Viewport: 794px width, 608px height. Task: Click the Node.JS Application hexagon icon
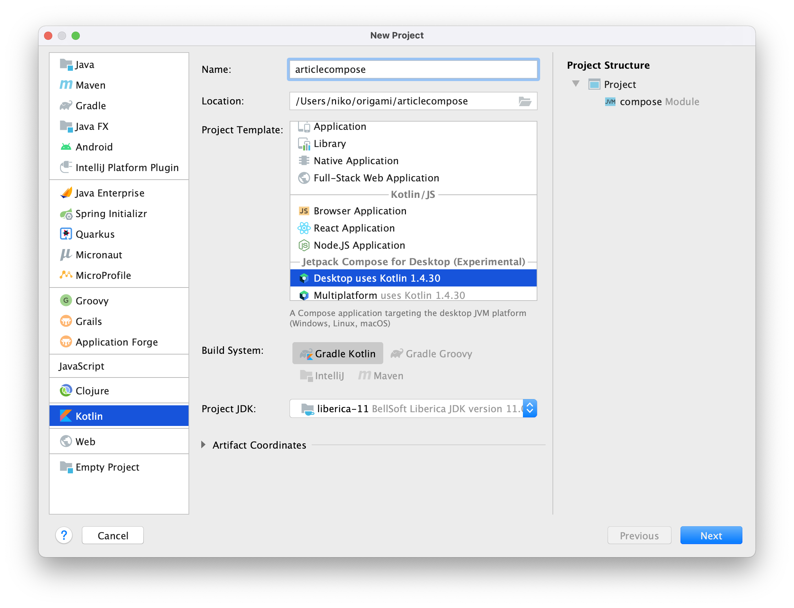pyautogui.click(x=304, y=245)
